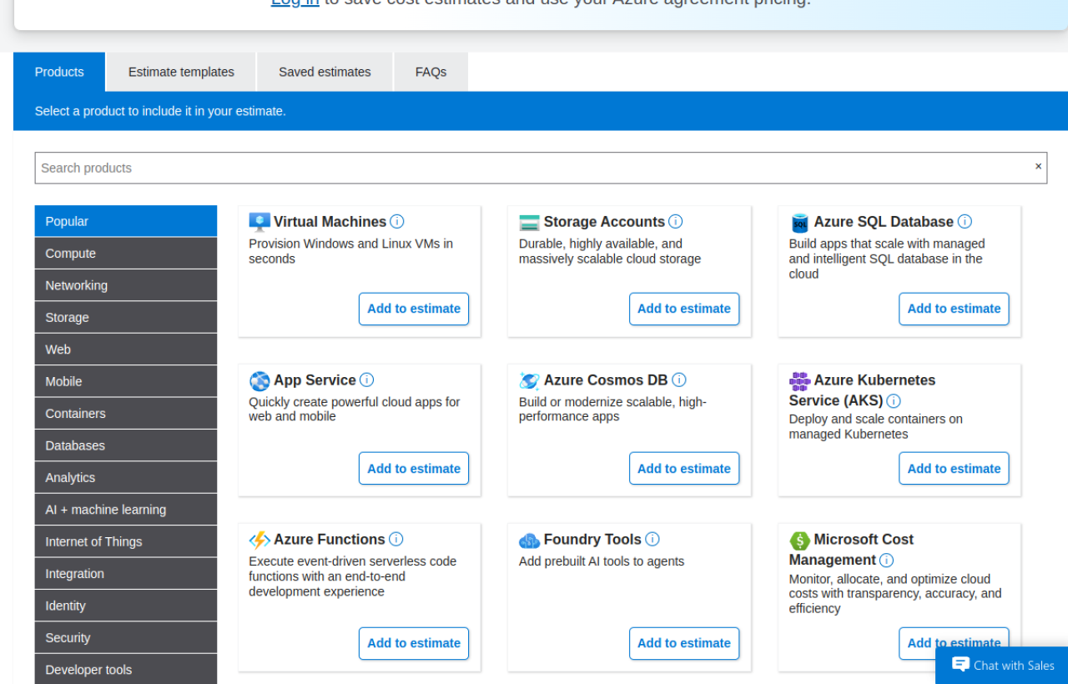Select the Mobile category

tap(126, 381)
